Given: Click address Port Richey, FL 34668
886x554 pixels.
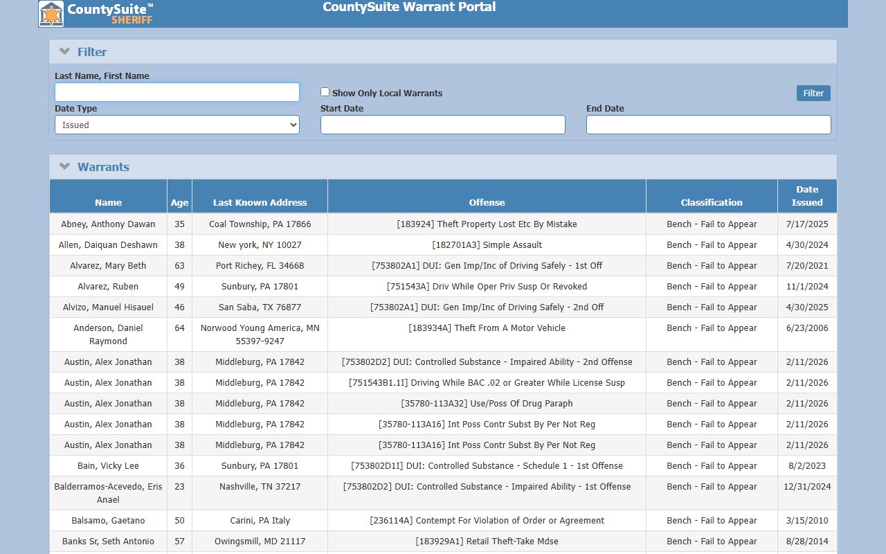Looking at the screenshot, I should [260, 265].
